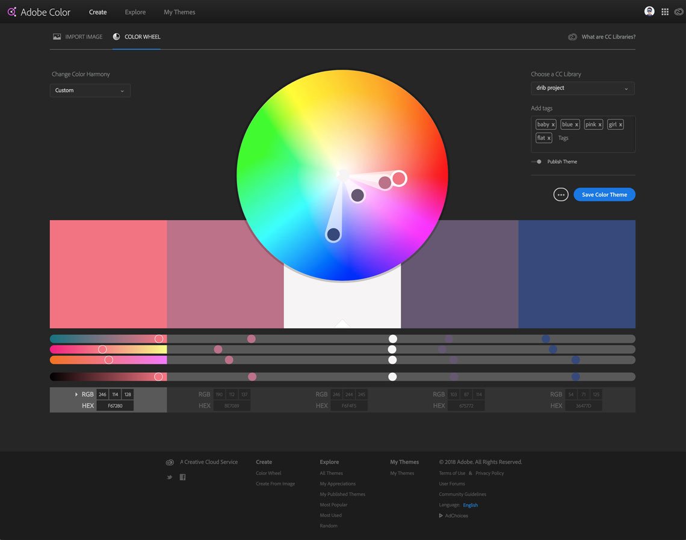Click the Twitter icon in the footer

coord(169,477)
